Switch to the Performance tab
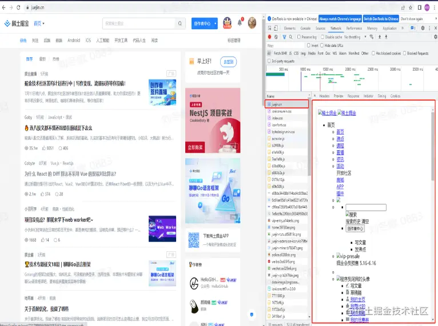The height and width of the screenshot is (326, 438). tap(354, 28)
